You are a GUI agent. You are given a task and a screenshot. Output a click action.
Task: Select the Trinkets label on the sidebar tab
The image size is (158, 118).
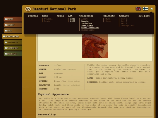(x=13, y=48)
